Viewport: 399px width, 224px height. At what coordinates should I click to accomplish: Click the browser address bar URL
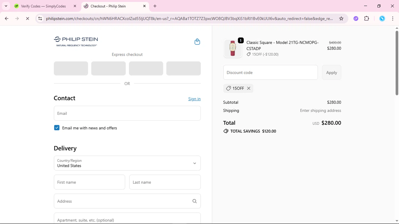(x=189, y=19)
